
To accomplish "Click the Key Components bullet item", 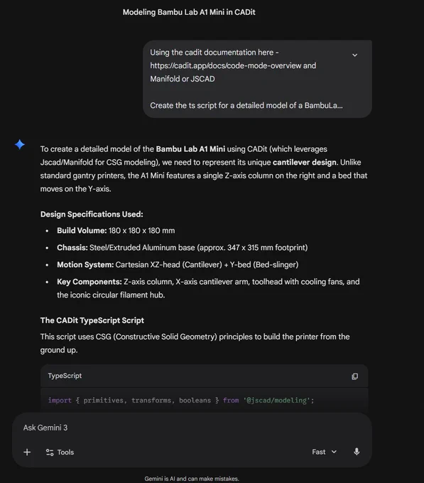I will point(208,288).
